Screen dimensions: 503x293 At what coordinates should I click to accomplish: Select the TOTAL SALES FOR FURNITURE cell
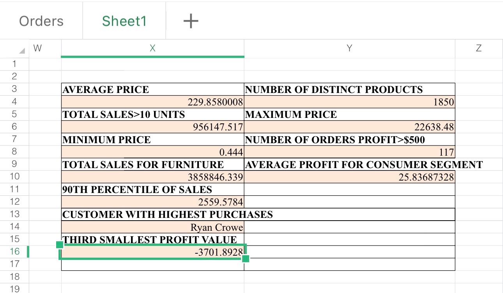pos(152,165)
